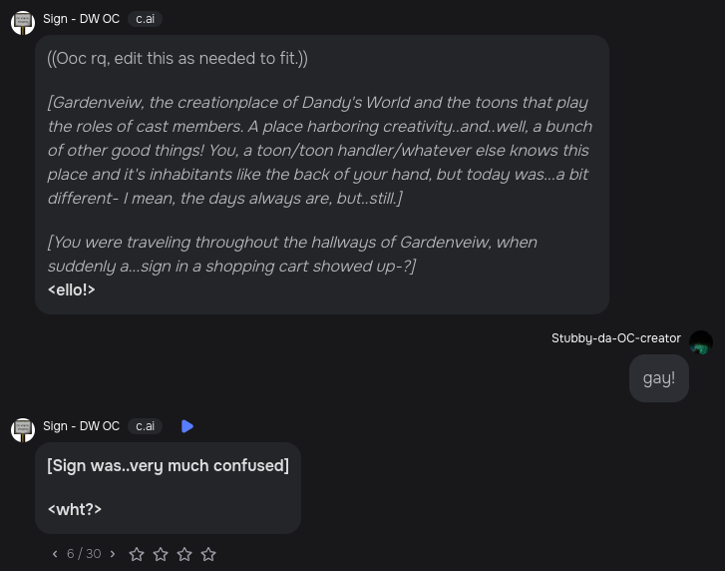The height and width of the screenshot is (571, 725).
Task: Rate the reply four stars
Action: point(208,554)
